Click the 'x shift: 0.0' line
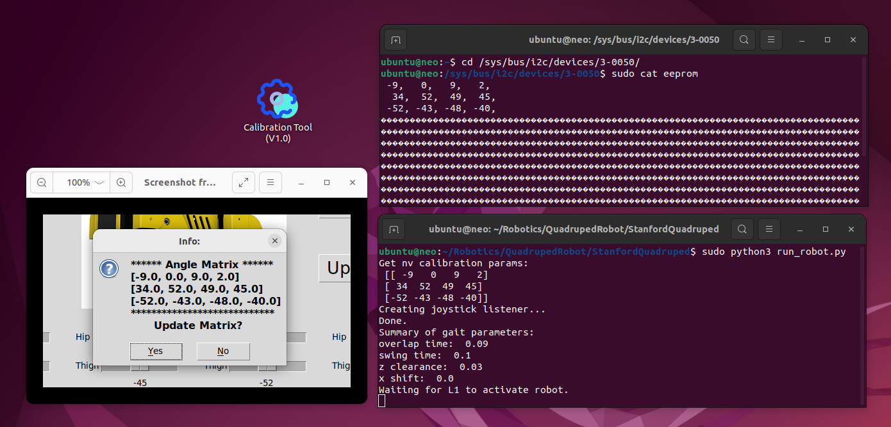 tap(416, 378)
